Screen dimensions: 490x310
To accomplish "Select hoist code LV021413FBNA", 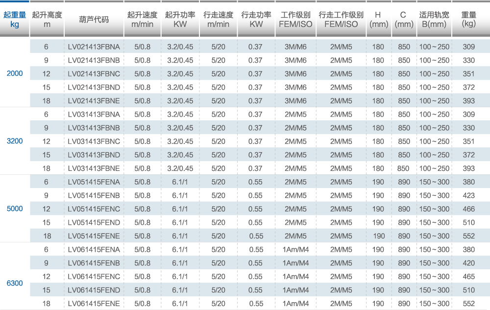I will 94,47.
